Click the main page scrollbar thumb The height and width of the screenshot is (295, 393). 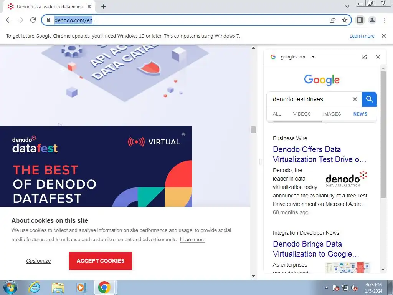coord(253,129)
